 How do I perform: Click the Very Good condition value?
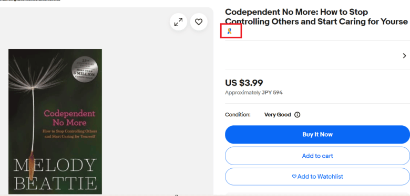[278, 115]
